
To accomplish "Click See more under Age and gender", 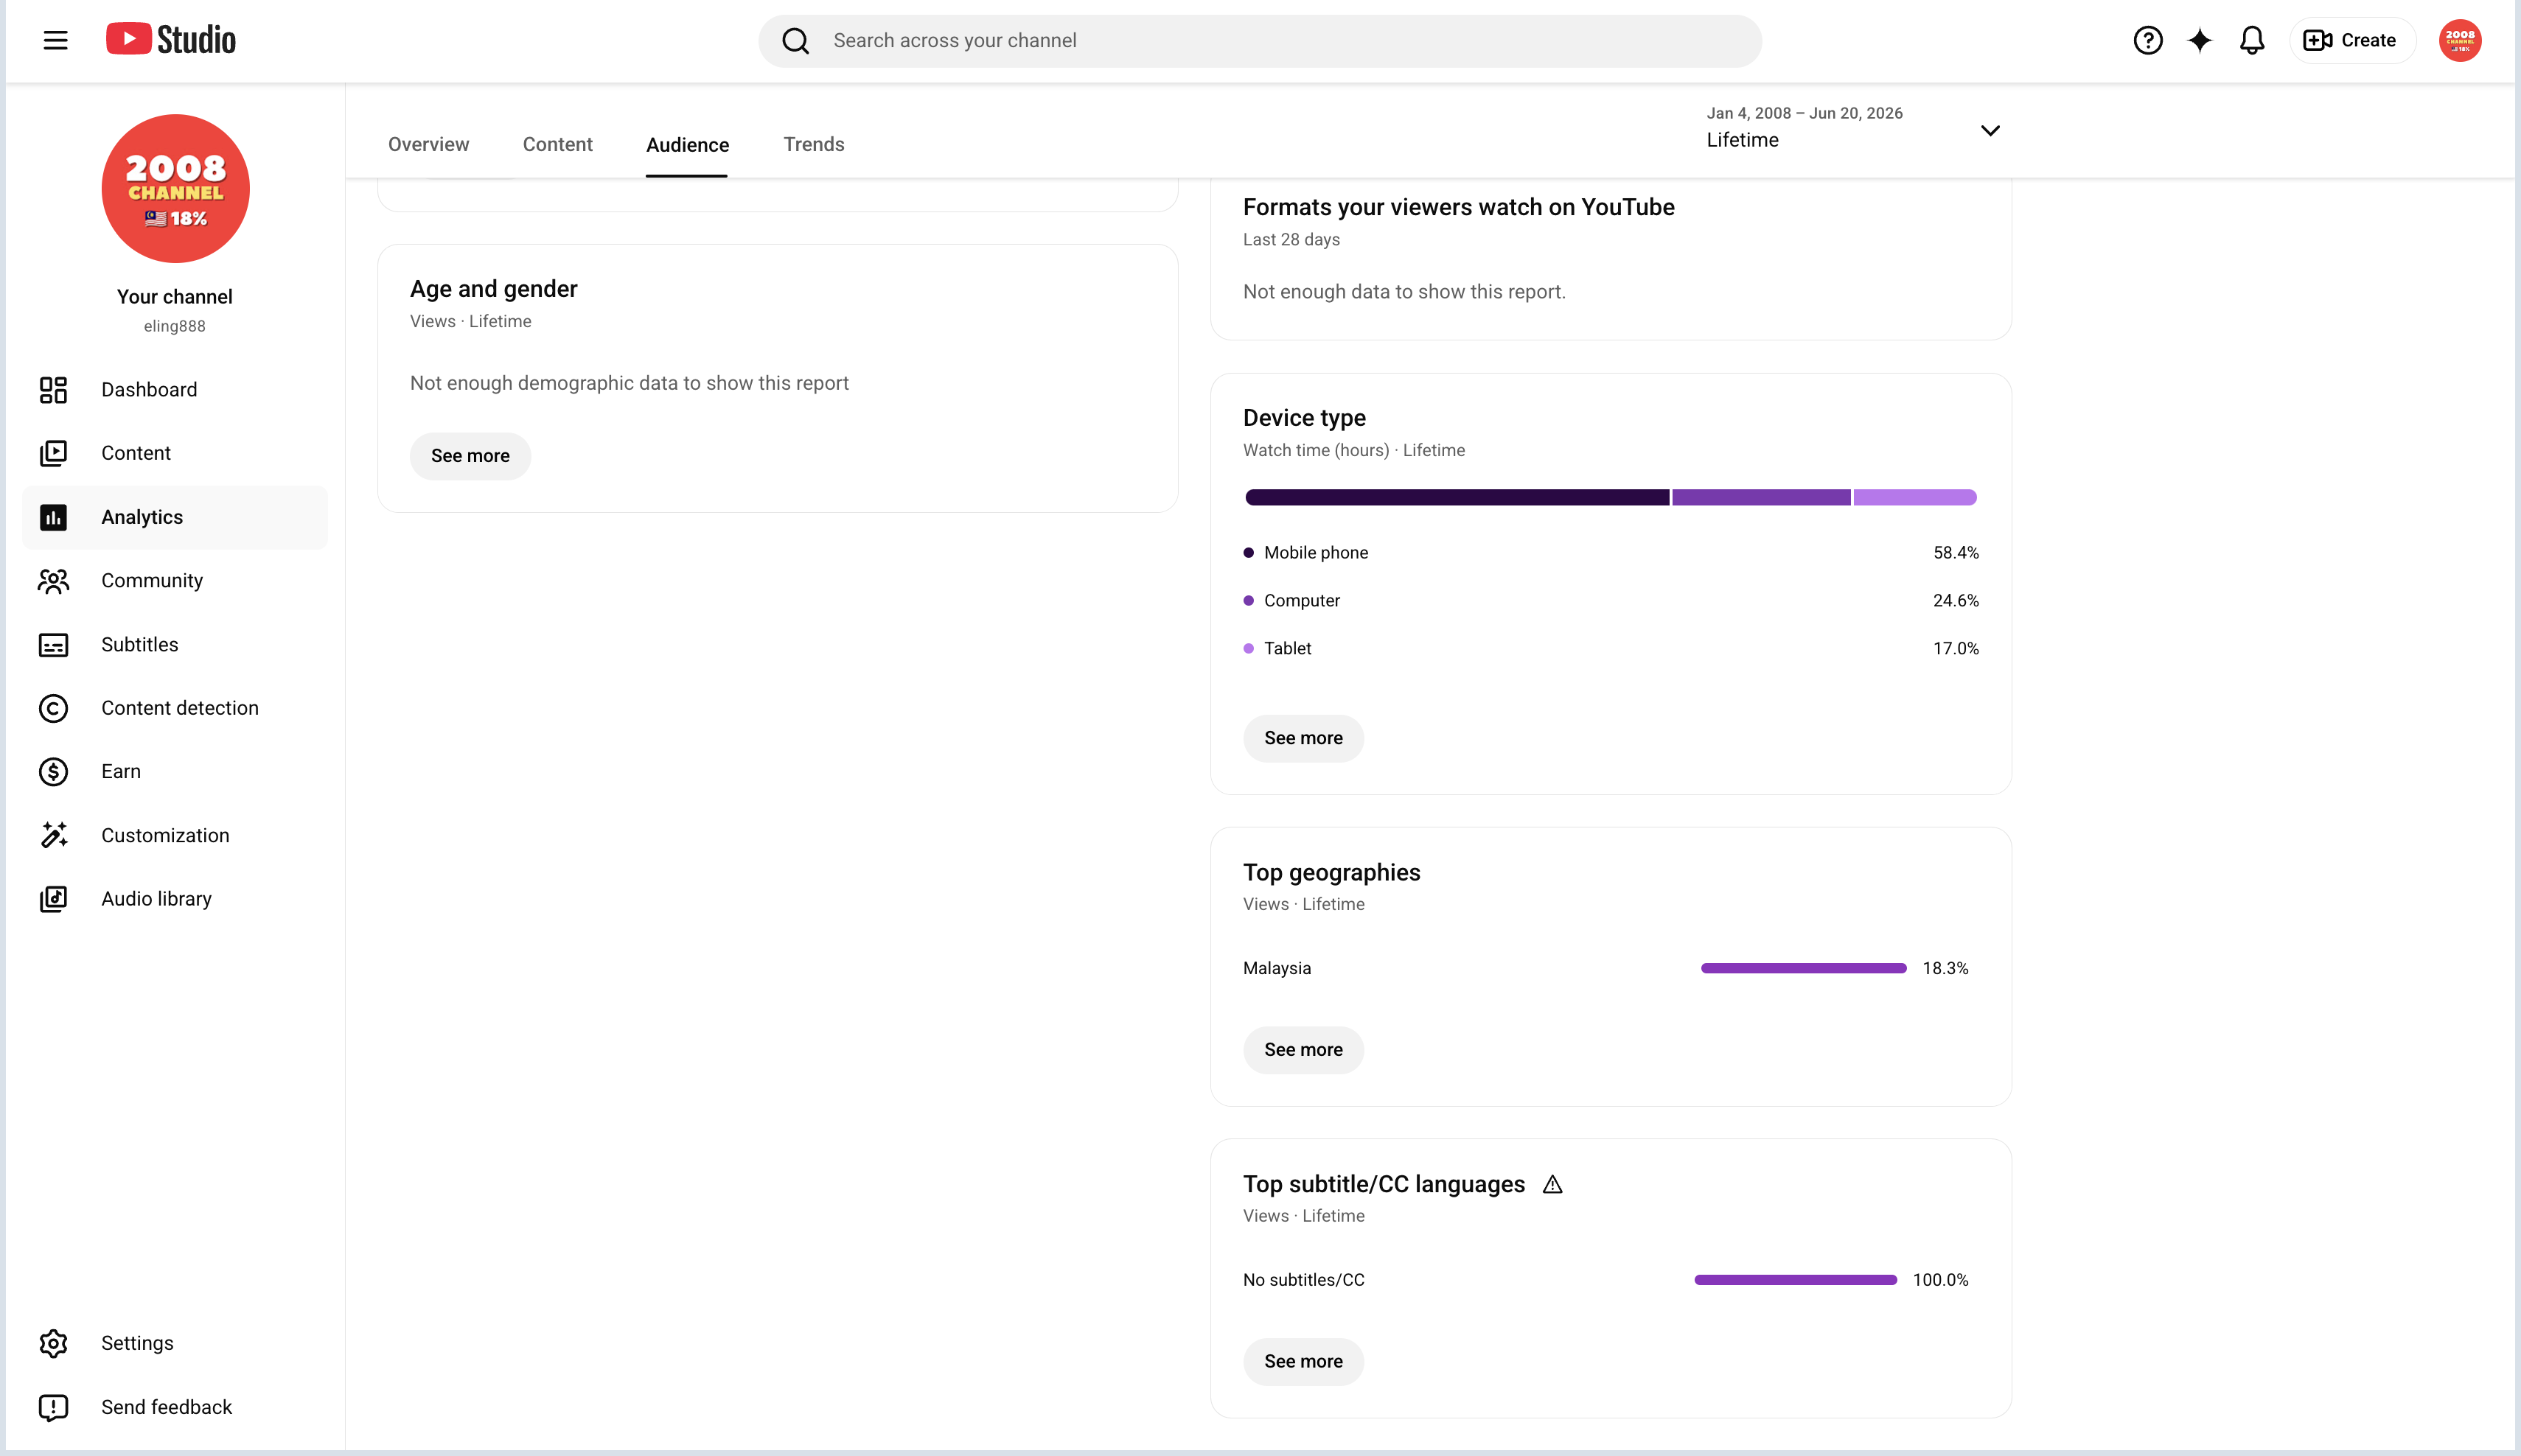I will tap(470, 456).
